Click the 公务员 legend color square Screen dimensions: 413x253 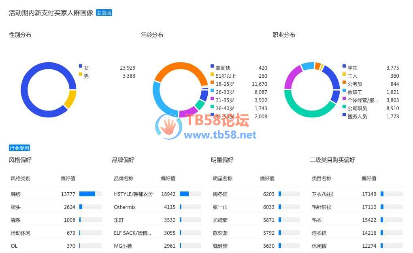(344, 83)
